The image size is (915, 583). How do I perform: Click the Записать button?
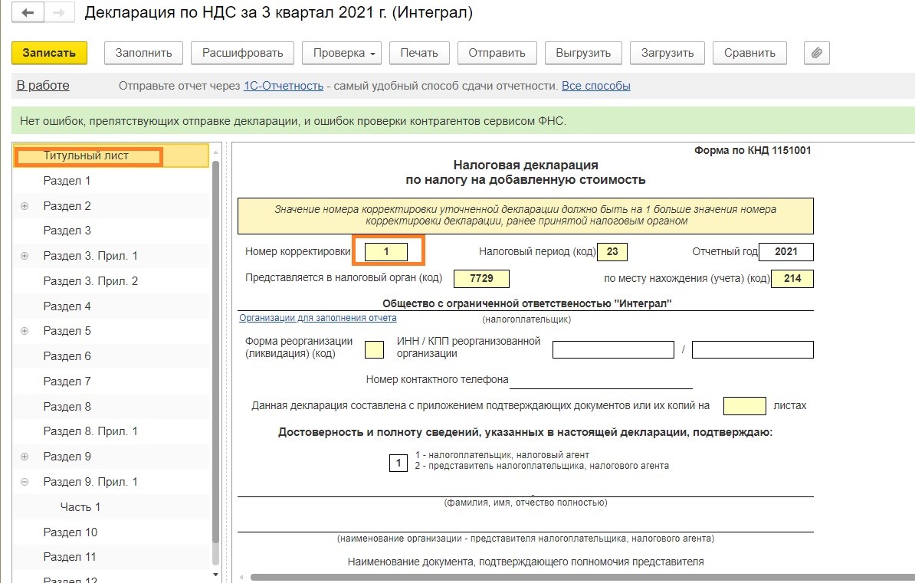pos(49,53)
